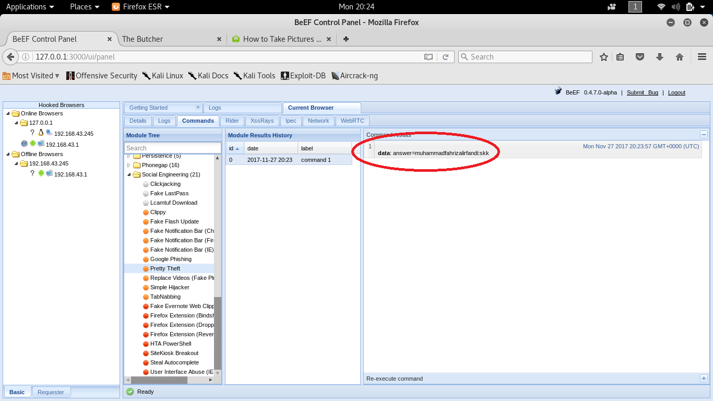Screen dimensions: 713x401
Task: Switch to the Requester tab
Action: pos(51,392)
